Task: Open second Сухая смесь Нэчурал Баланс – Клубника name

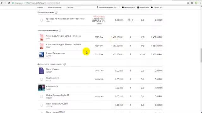Action: [63, 45]
